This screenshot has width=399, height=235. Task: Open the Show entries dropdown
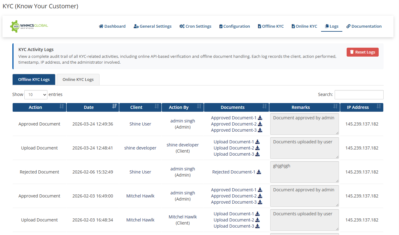[36, 95]
